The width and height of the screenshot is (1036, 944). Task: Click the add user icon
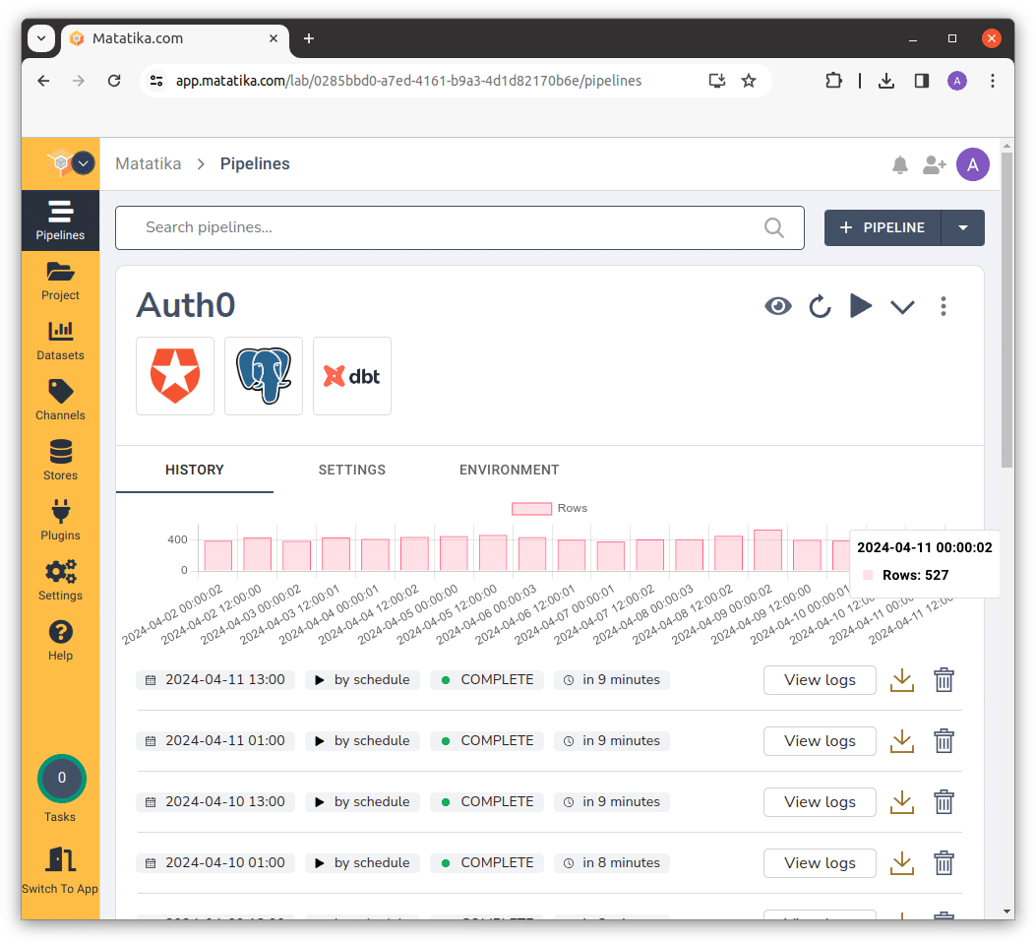934,165
